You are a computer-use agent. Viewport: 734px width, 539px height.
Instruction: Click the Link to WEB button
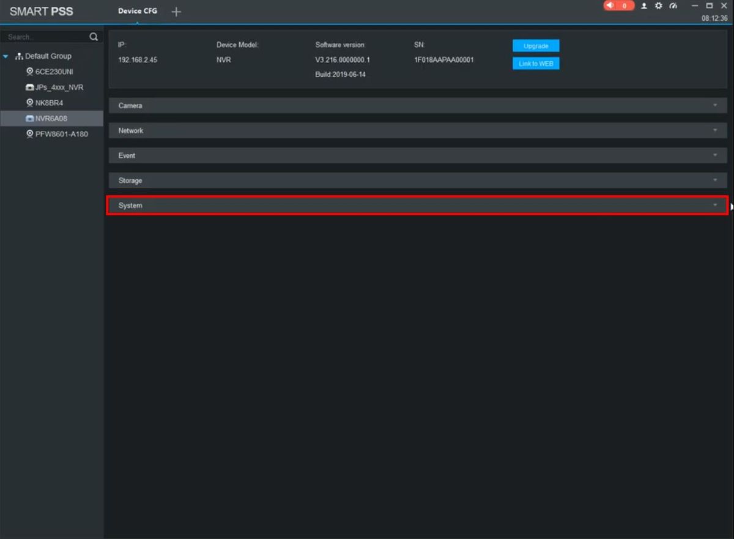[536, 64]
